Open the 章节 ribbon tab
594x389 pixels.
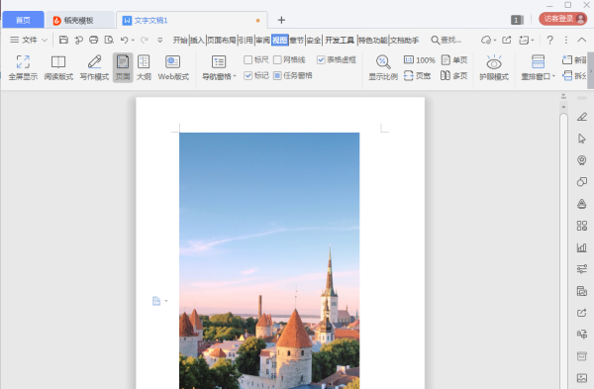(297, 41)
